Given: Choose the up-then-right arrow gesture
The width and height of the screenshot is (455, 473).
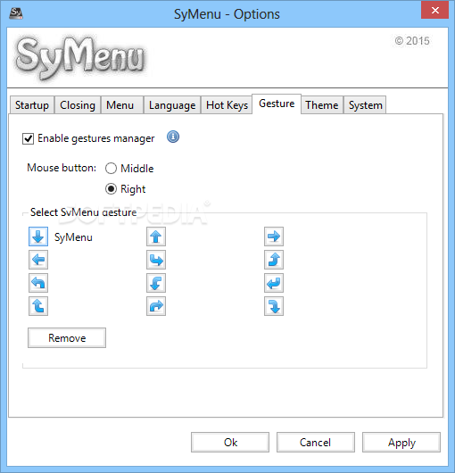Looking at the screenshot, I should (x=156, y=306).
